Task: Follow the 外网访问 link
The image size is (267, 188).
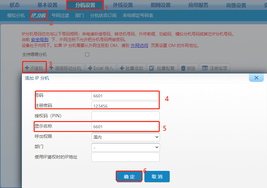Action: 139,45
